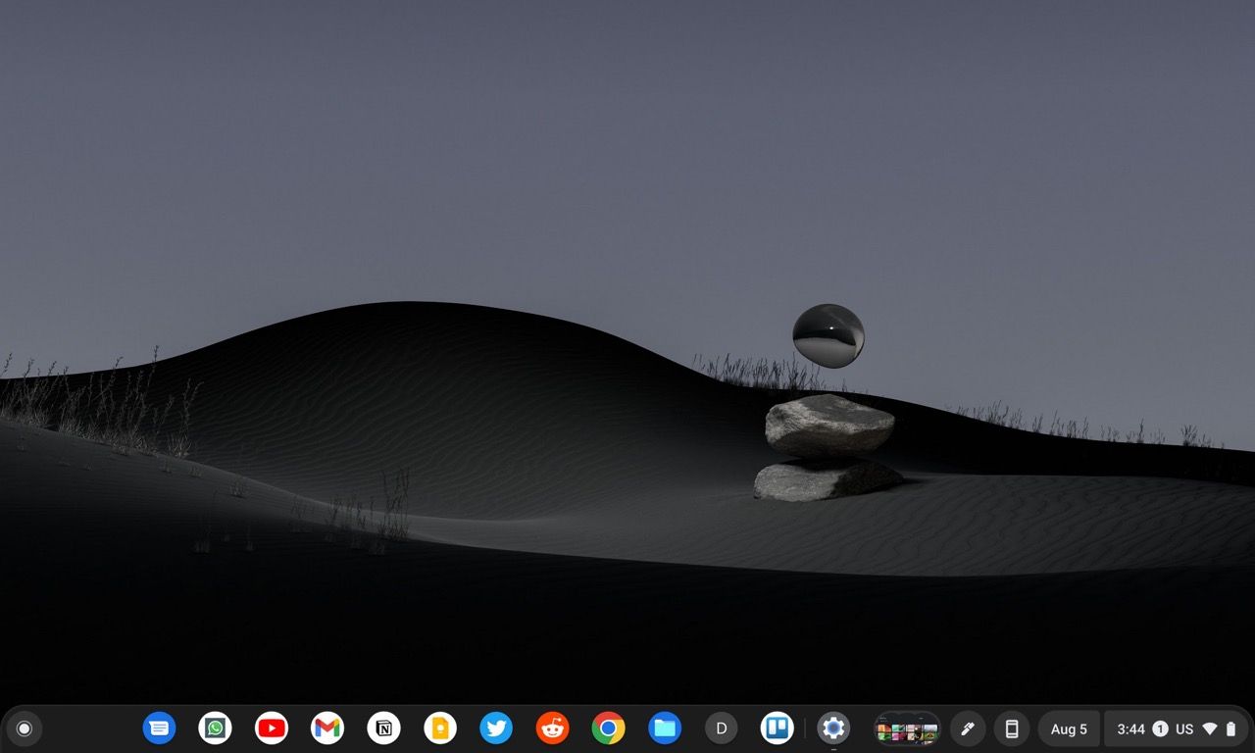Click the gray "D" app icon

pyautogui.click(x=722, y=728)
